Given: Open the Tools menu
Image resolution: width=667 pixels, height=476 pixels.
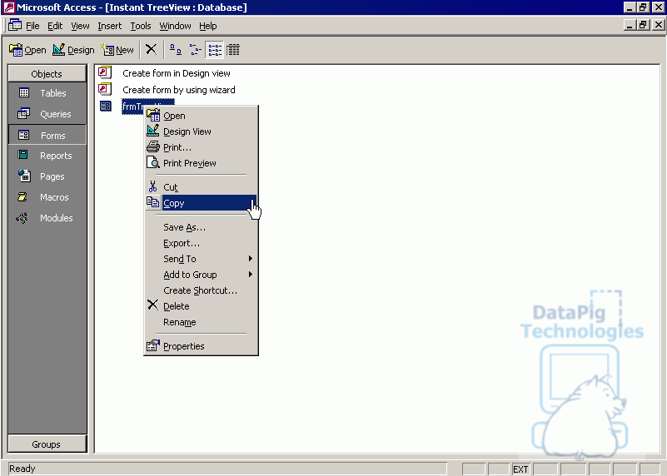Looking at the screenshot, I should pos(141,26).
